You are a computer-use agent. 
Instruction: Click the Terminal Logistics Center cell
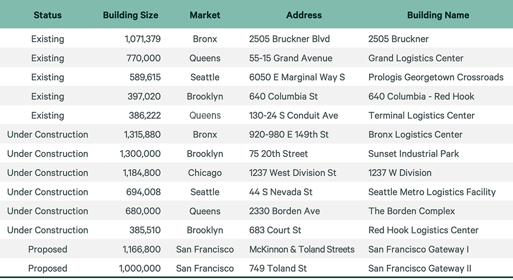421,116
